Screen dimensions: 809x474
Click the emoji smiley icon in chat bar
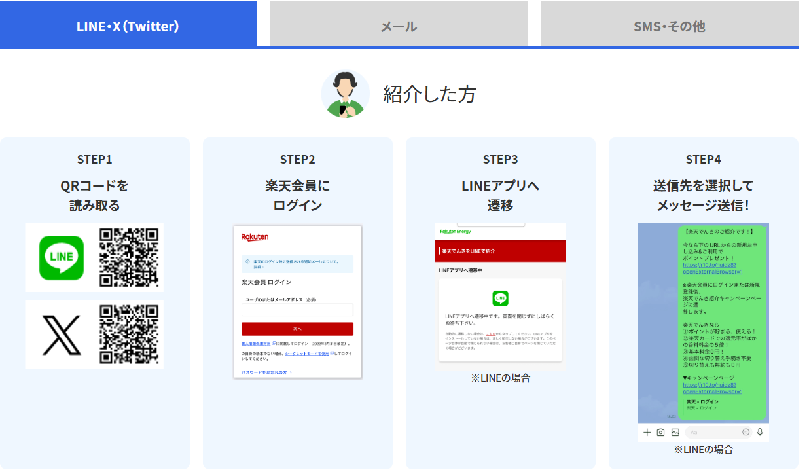[x=746, y=432]
